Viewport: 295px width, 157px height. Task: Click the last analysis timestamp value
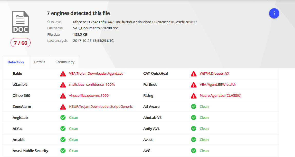[x=93, y=41]
